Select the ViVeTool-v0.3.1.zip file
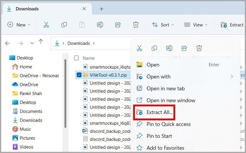This screenshot has height=153, width=246. (108, 75)
